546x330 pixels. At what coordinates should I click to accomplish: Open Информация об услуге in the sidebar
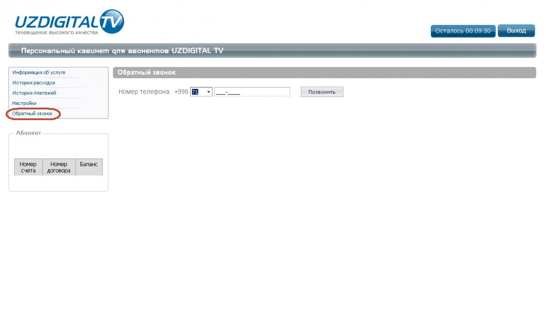(x=39, y=72)
